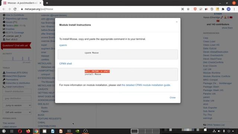238x134 pixels.
Task: Launch Firefox from the taskbar
Action: point(28,131)
